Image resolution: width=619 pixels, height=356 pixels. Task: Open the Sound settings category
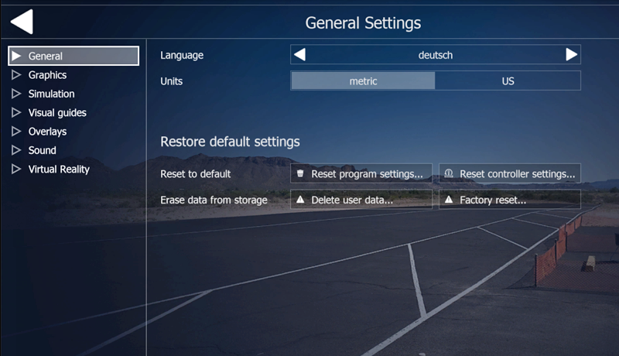43,150
